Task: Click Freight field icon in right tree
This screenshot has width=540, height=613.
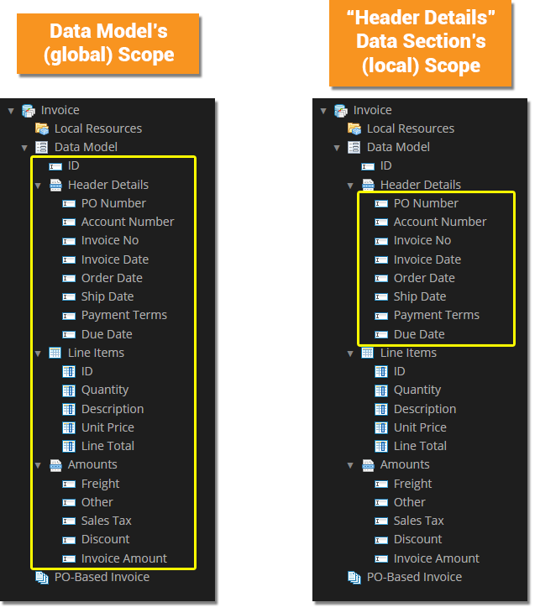Action: pyautogui.click(x=381, y=484)
